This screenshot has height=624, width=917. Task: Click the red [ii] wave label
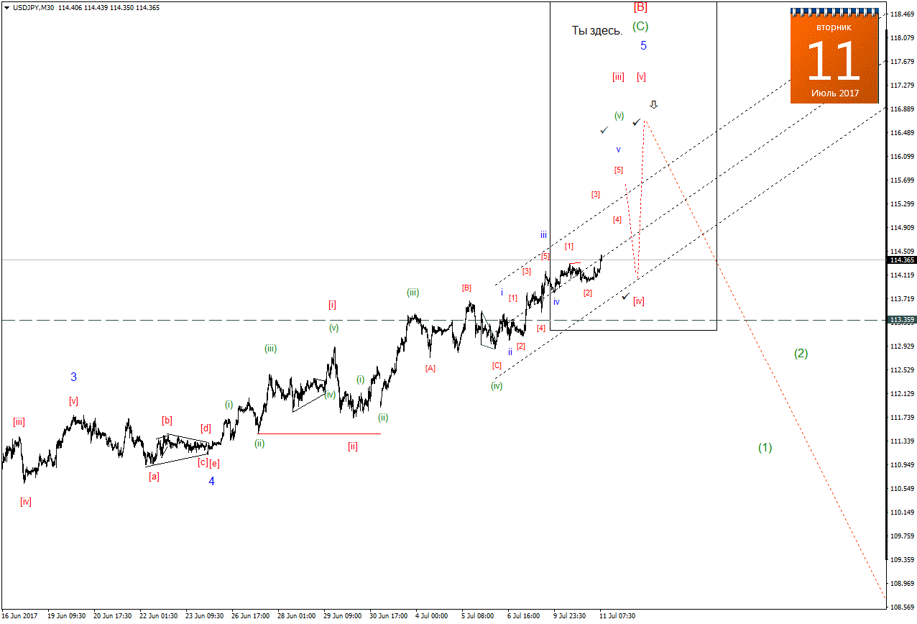pyautogui.click(x=352, y=446)
